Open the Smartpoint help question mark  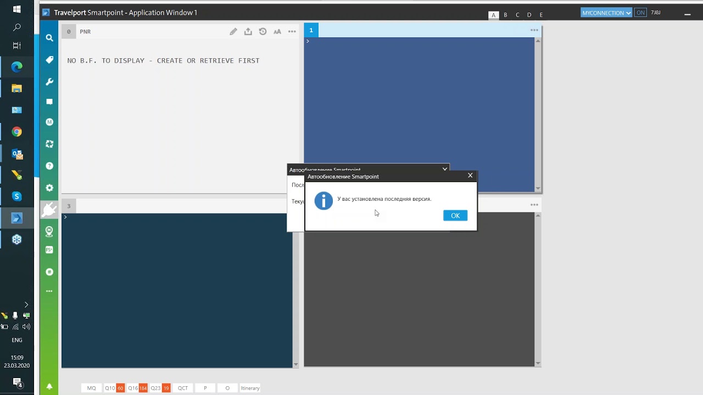click(x=49, y=166)
